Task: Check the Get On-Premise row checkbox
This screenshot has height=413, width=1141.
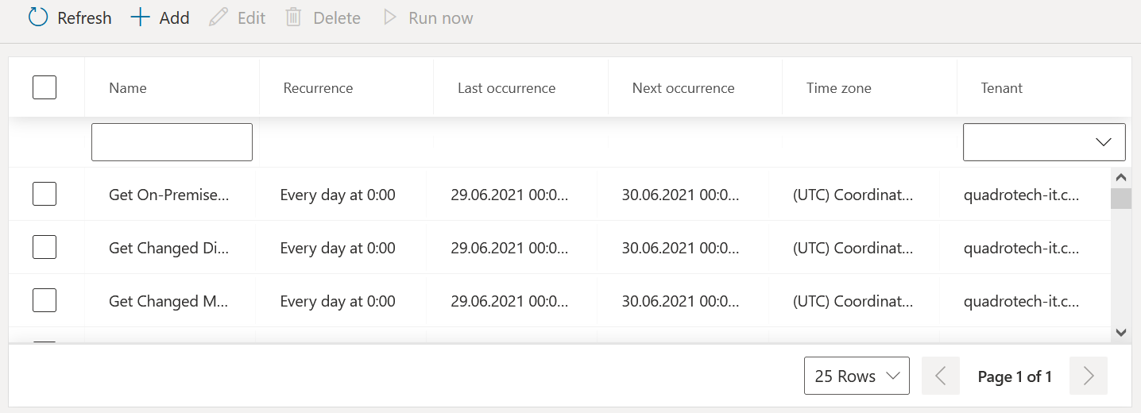Action: click(x=44, y=194)
